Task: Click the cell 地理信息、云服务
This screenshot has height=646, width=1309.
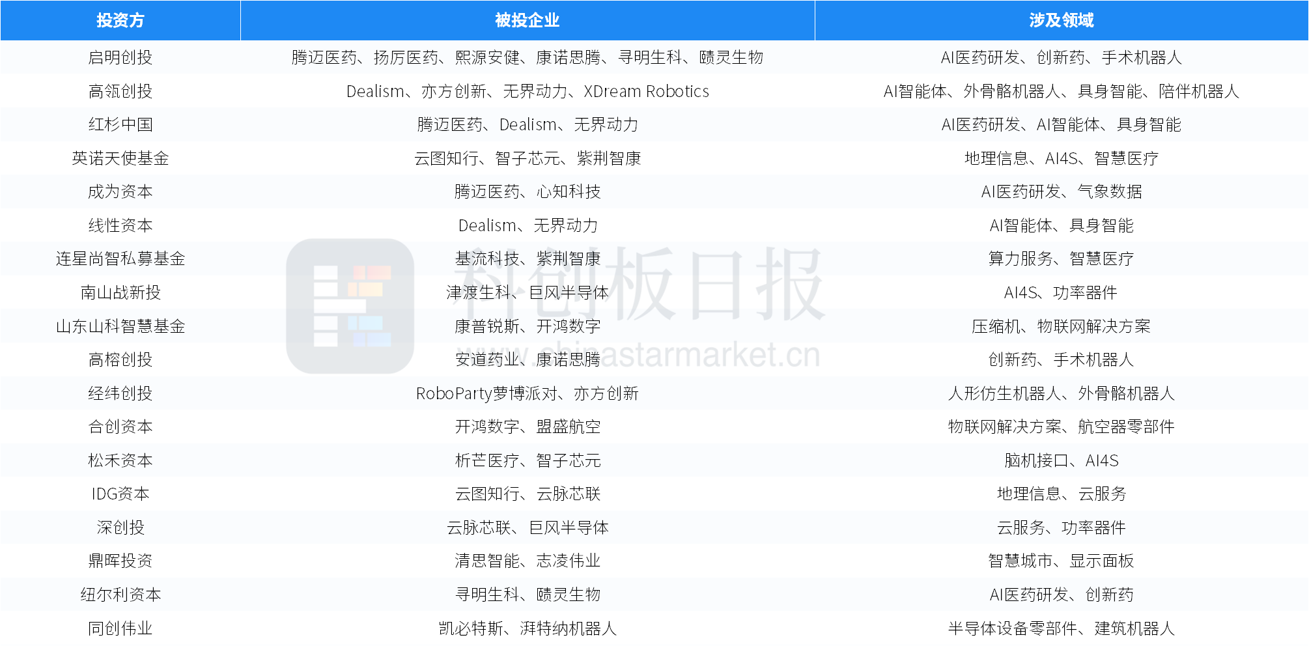Action: [x=1062, y=494]
